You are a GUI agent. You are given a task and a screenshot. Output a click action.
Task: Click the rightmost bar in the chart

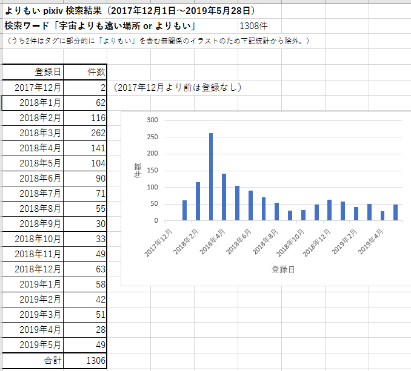pos(395,212)
